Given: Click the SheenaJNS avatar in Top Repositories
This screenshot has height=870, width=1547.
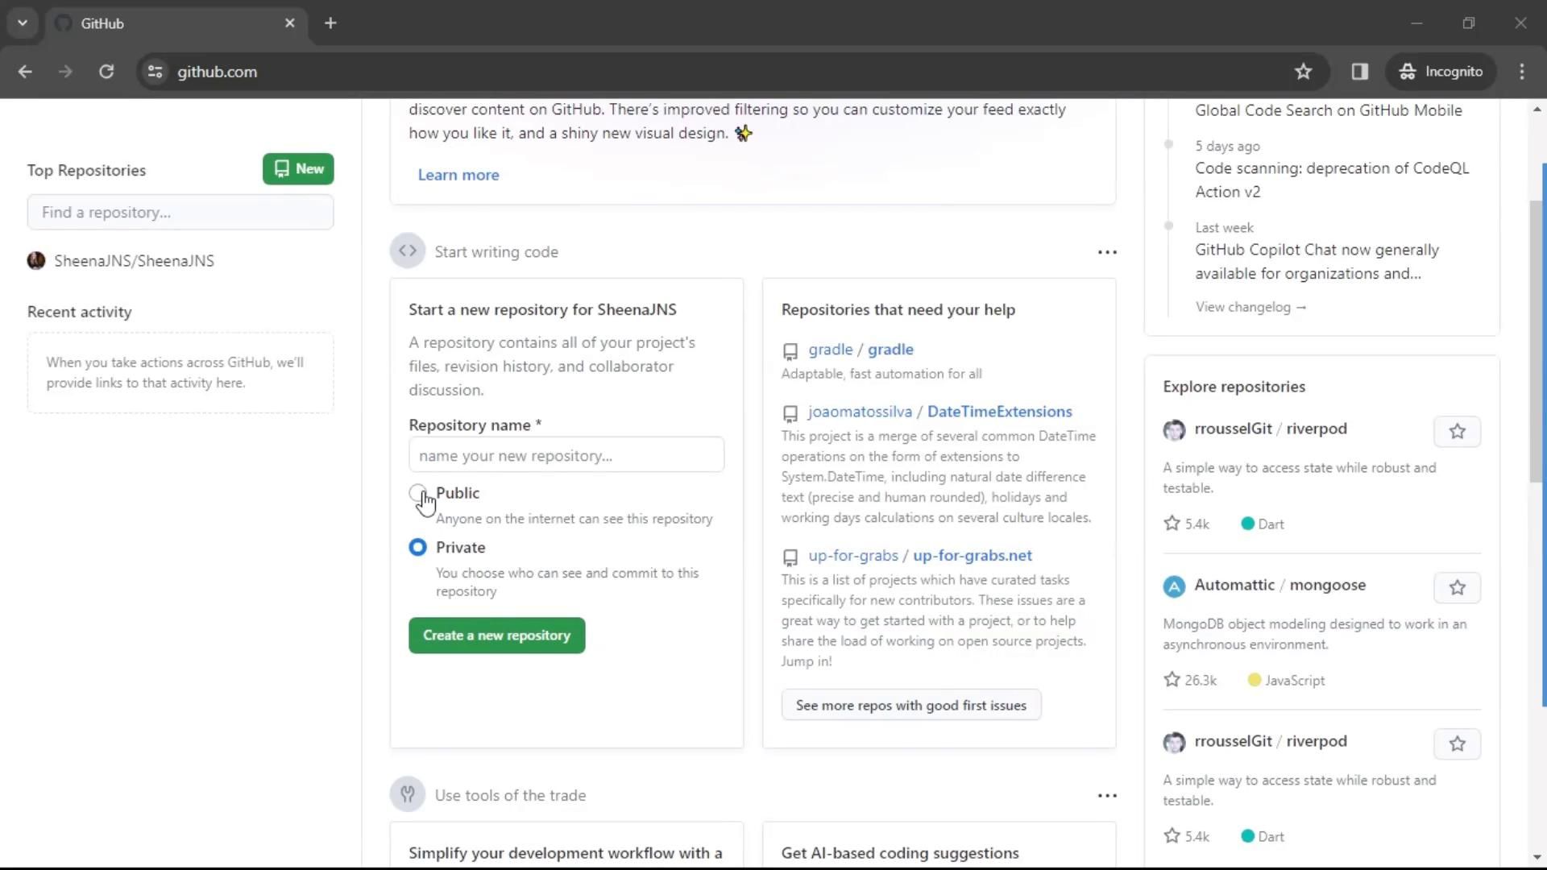Looking at the screenshot, I should pos(36,261).
